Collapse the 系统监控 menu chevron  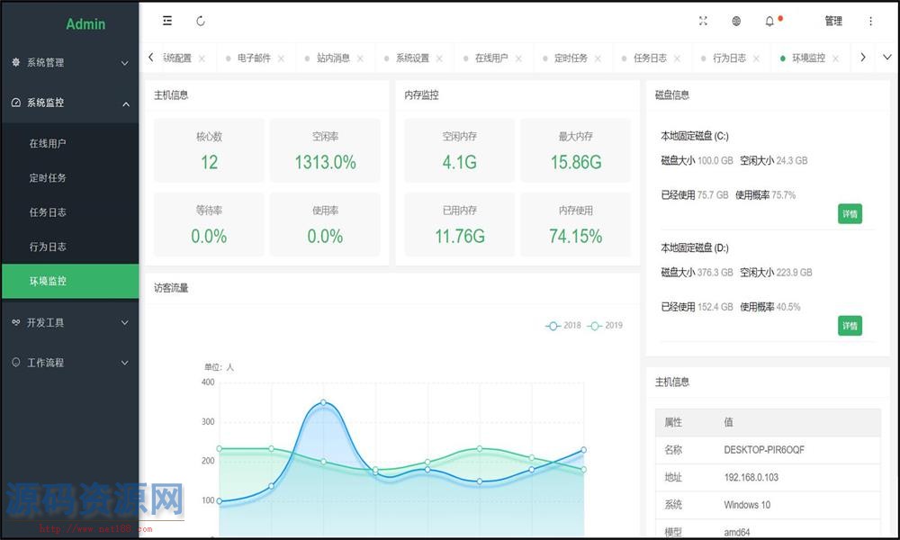pos(126,103)
